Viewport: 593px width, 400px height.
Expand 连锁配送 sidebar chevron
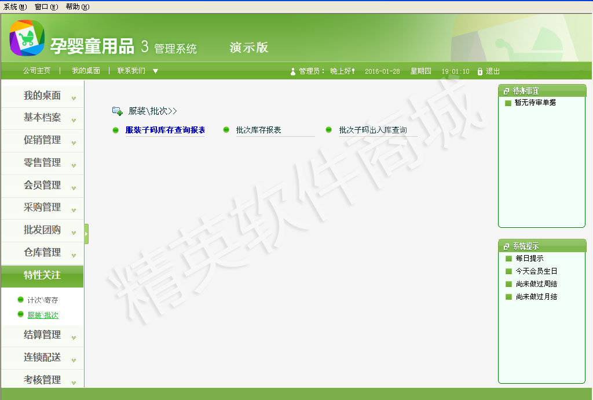coord(74,360)
